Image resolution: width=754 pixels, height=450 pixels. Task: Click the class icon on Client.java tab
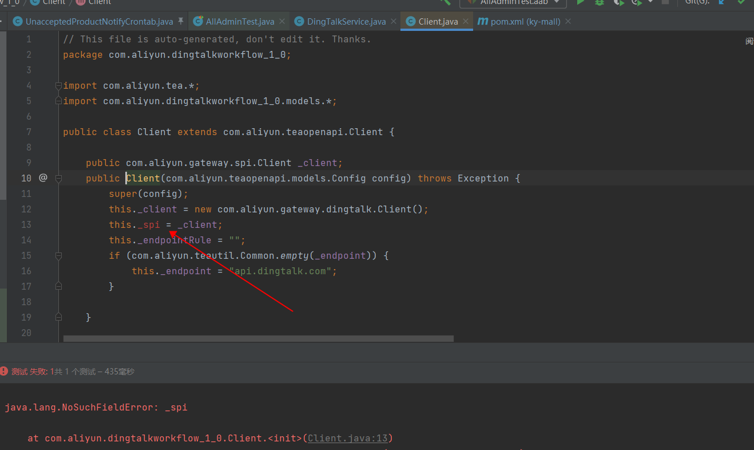point(410,22)
